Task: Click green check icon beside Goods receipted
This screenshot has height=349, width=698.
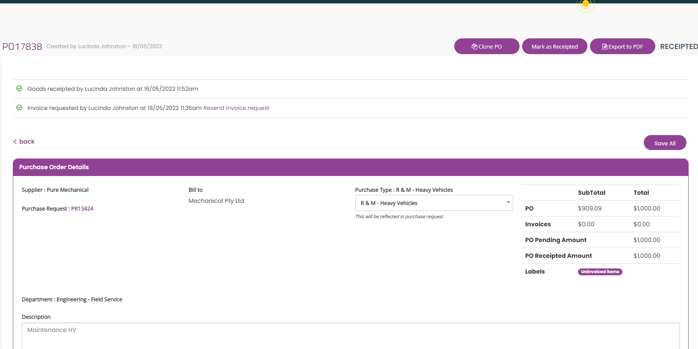Action: coord(19,89)
